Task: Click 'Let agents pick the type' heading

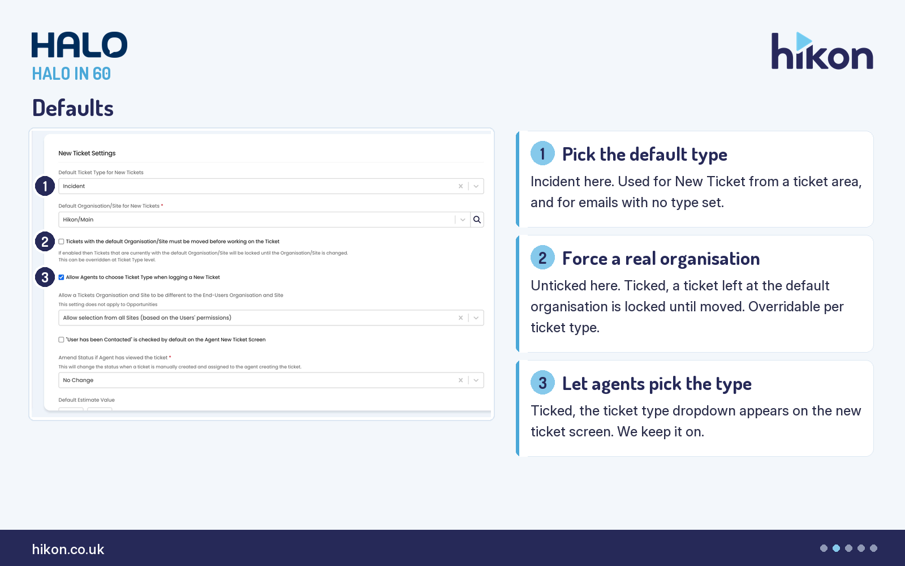Action: (x=657, y=384)
